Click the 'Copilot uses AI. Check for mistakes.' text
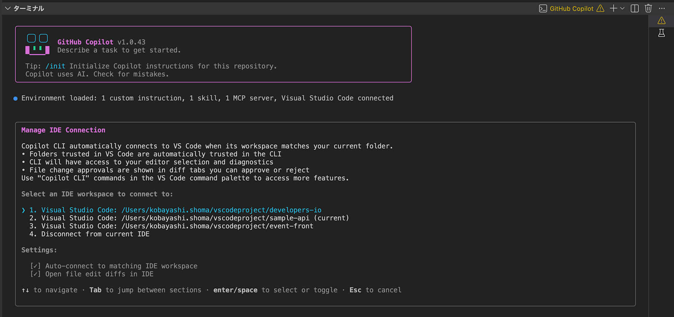 coord(97,74)
